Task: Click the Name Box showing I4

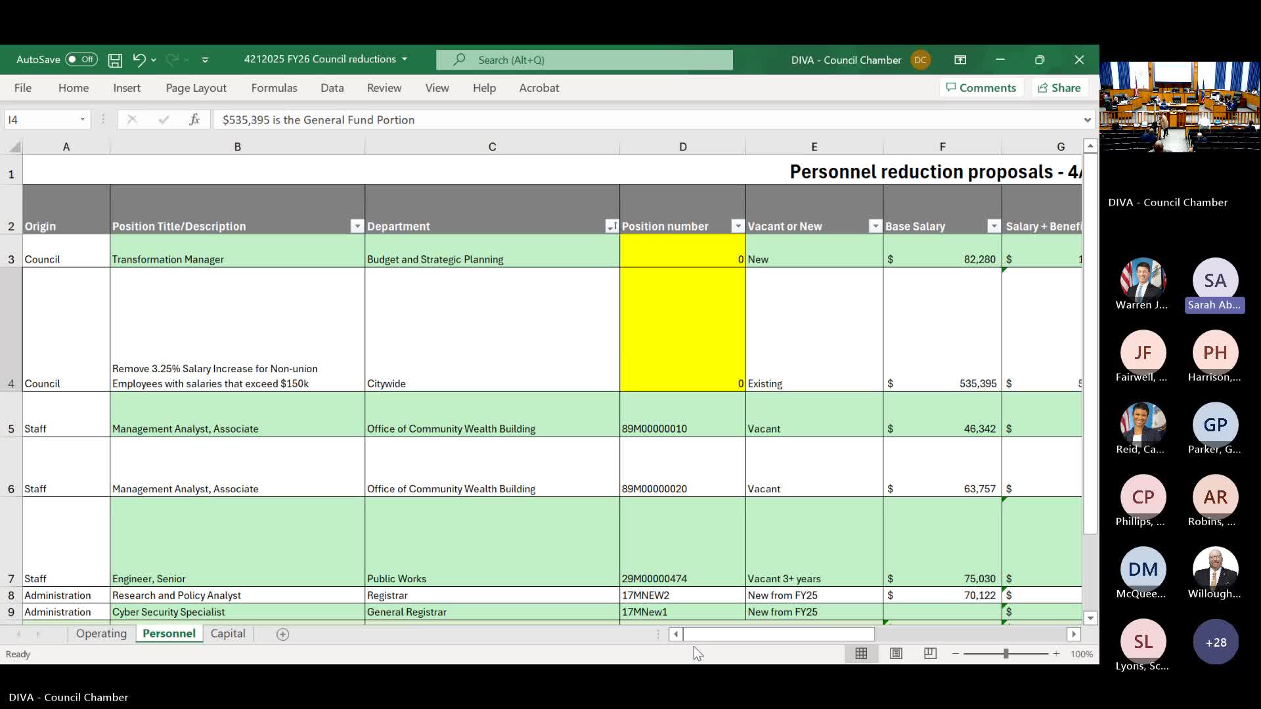Action: (39, 119)
